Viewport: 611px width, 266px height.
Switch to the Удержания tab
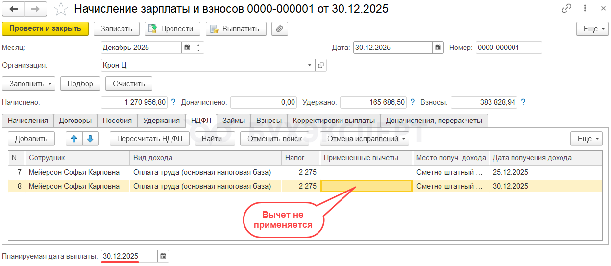tap(161, 121)
